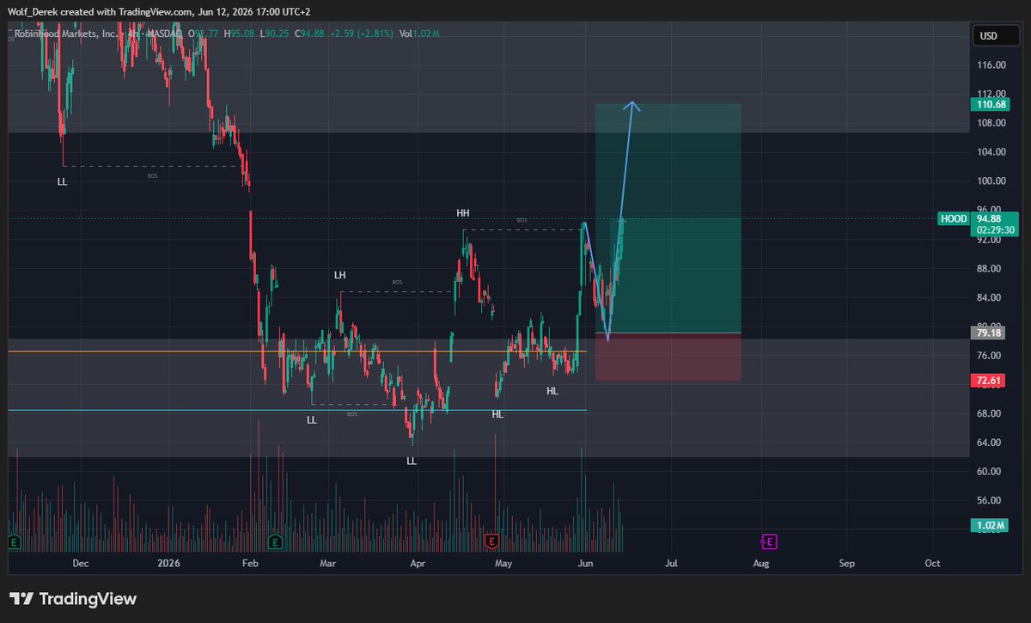This screenshot has height=623, width=1031.
Task: Click the Sep label on the time axis
Action: tap(847, 564)
